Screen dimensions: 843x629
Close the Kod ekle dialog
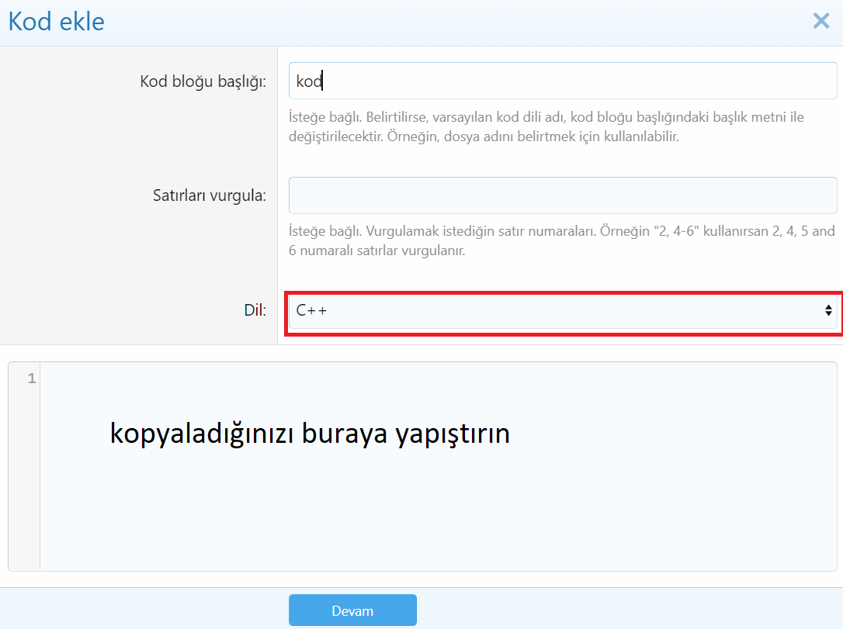(x=820, y=21)
